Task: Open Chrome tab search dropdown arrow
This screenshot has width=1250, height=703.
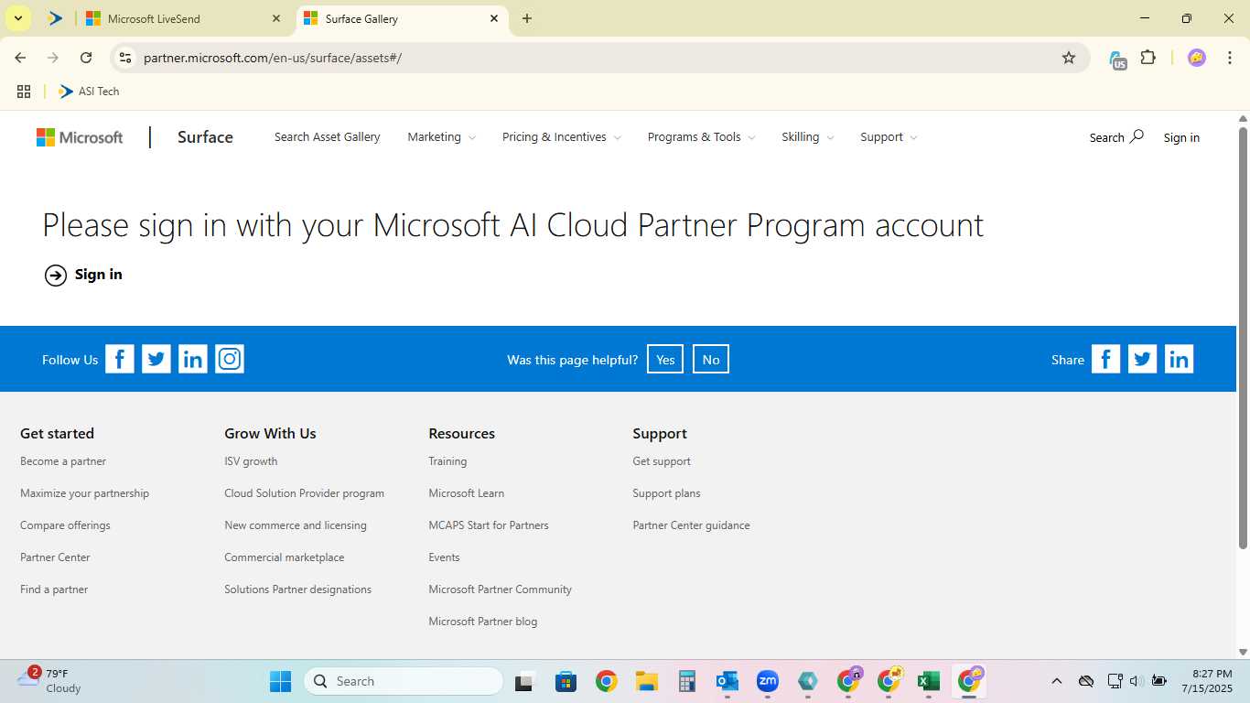Action: [17, 18]
